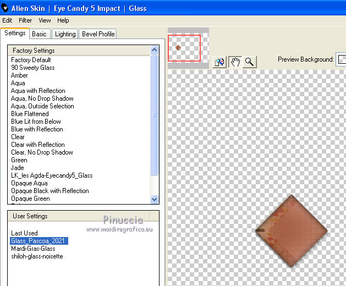Open the Edit menu
The width and height of the screenshot is (346, 286).
tap(7, 20)
